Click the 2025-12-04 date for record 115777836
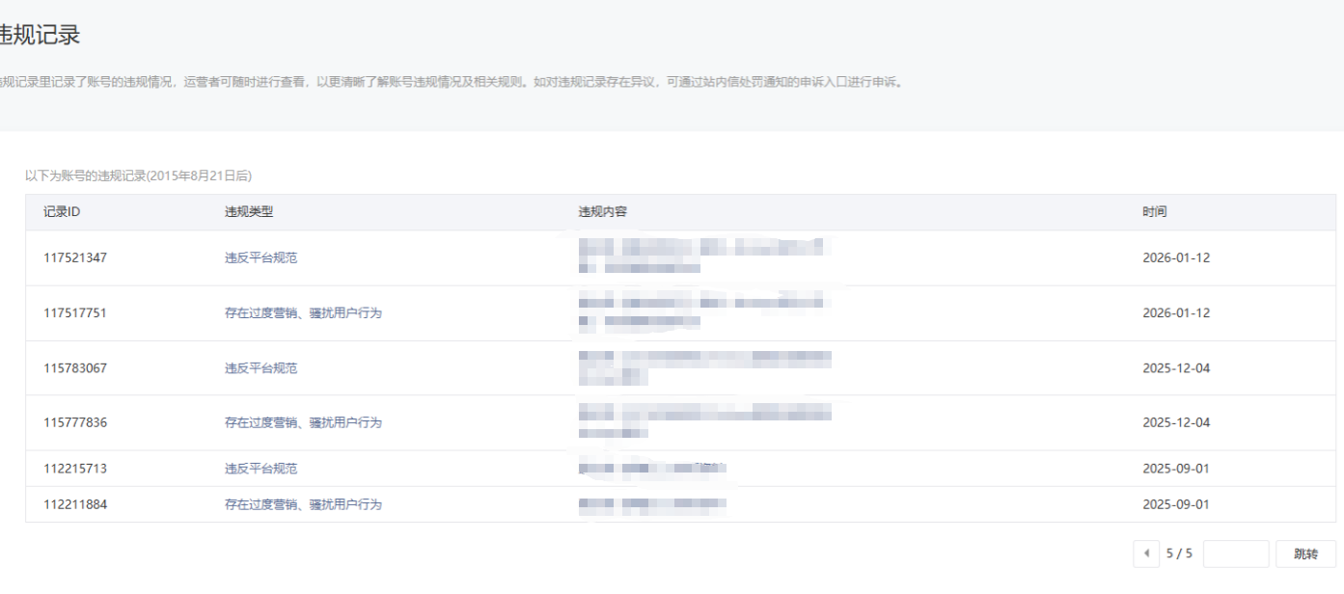This screenshot has width=1344, height=594. click(1175, 422)
